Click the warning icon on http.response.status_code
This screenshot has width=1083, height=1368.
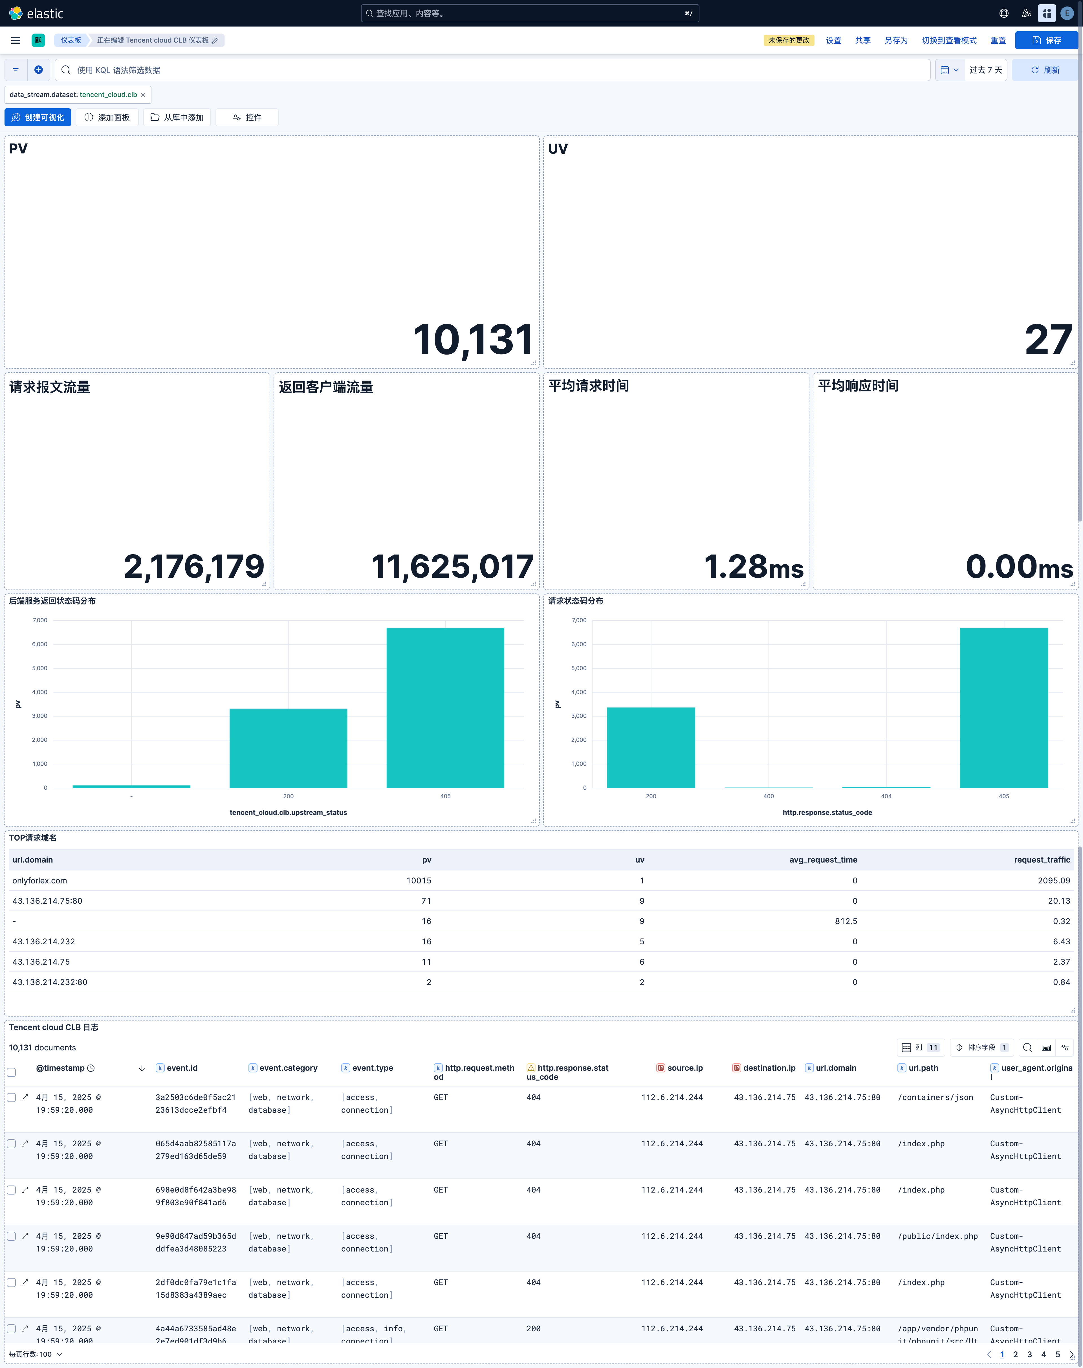531,1068
